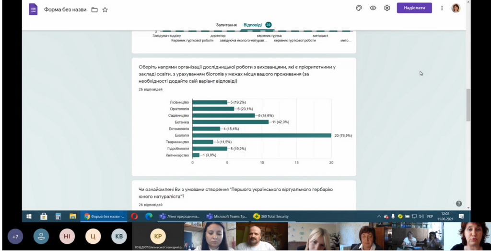Select the Відповіді tab
The width and height of the screenshot is (491, 251).
pyautogui.click(x=253, y=25)
